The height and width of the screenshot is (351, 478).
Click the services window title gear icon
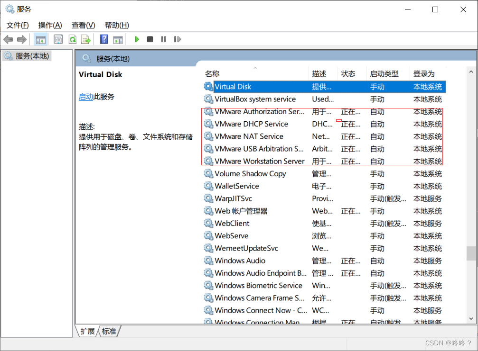pyautogui.click(x=10, y=9)
